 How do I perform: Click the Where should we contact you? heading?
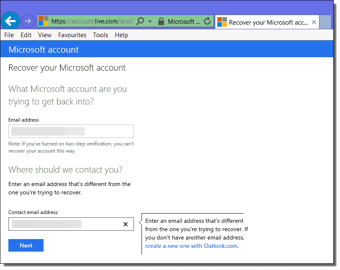coord(65,170)
